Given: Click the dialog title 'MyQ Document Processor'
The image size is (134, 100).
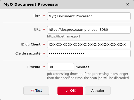Looking at the screenshot, I should click(31, 4).
